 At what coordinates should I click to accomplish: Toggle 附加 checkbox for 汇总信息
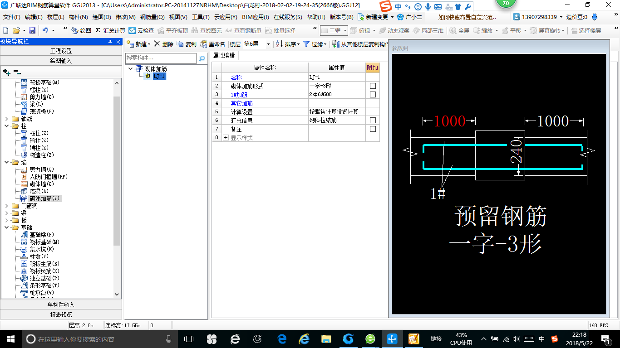click(x=373, y=120)
